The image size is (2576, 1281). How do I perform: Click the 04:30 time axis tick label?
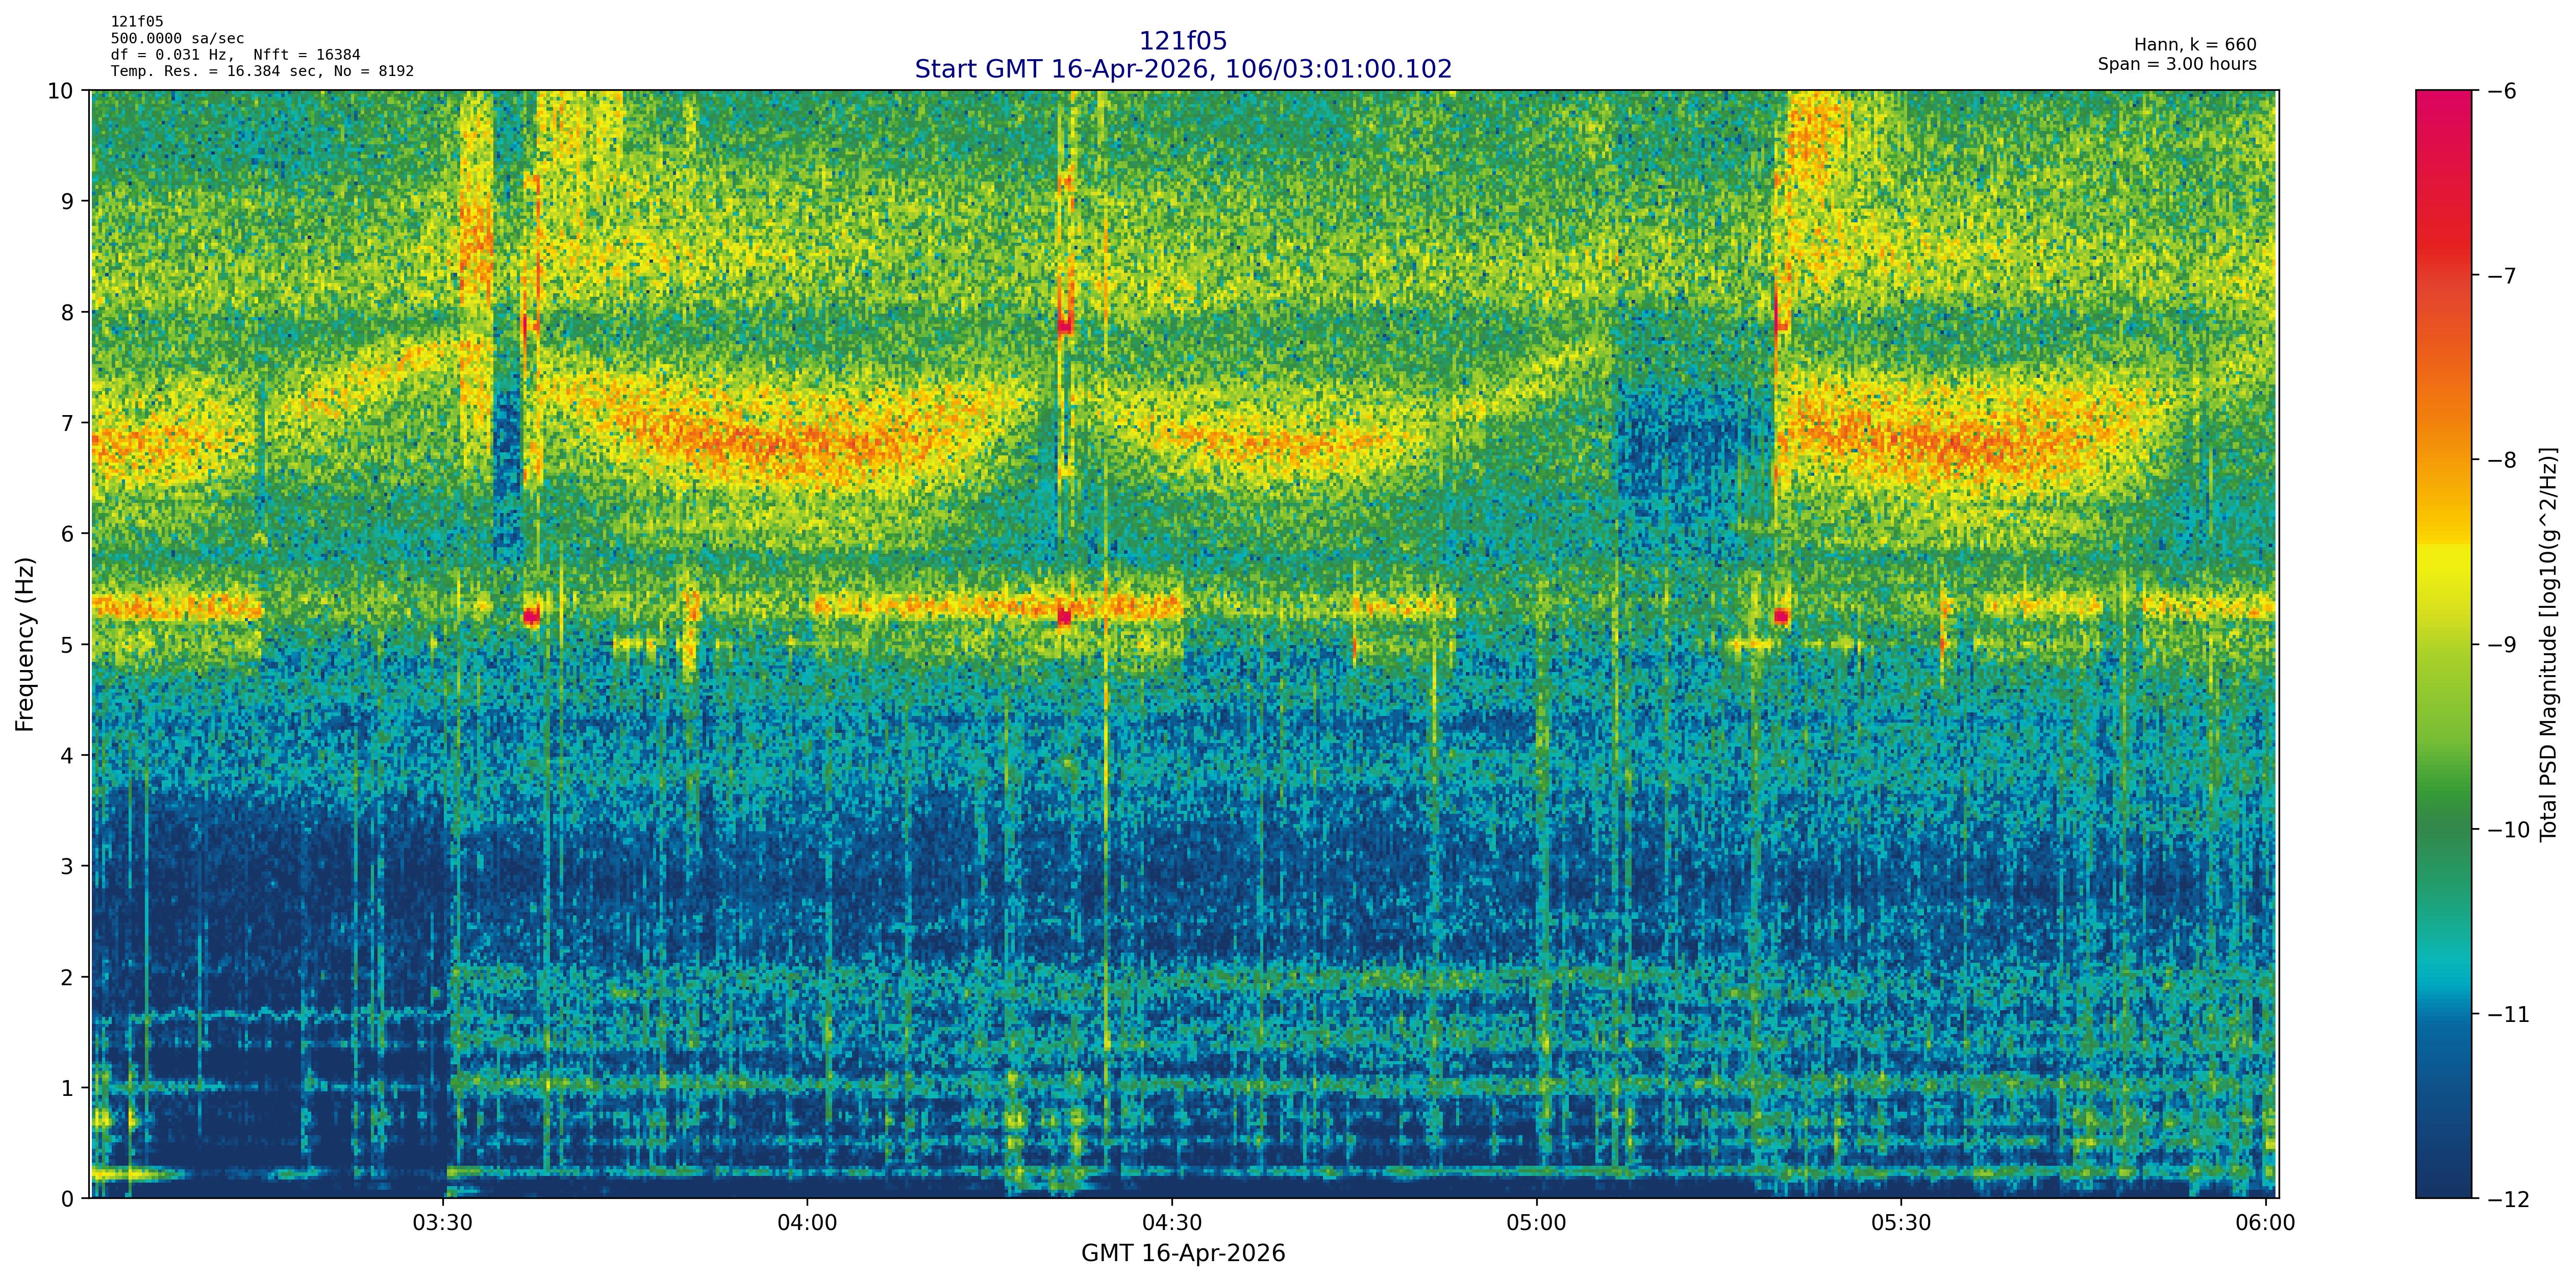tap(1172, 1224)
